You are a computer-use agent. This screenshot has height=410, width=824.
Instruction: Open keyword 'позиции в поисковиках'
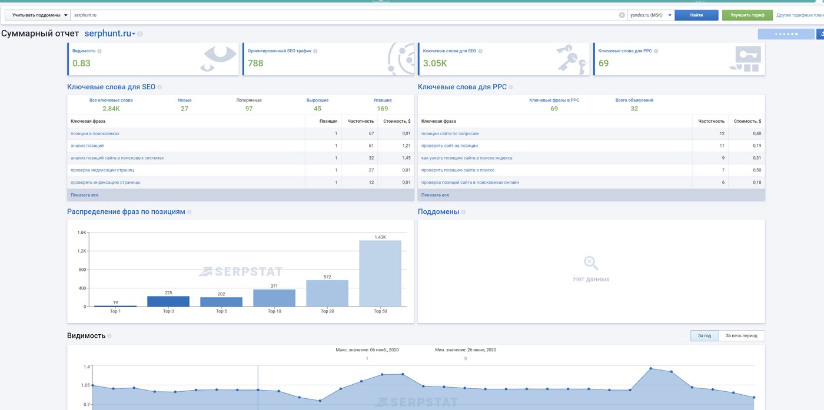(95, 133)
